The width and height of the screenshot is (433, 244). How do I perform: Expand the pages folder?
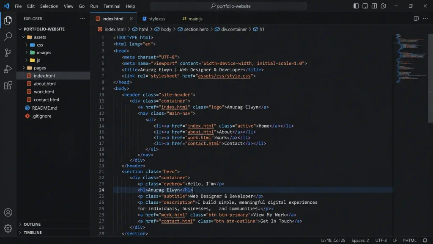[24, 68]
